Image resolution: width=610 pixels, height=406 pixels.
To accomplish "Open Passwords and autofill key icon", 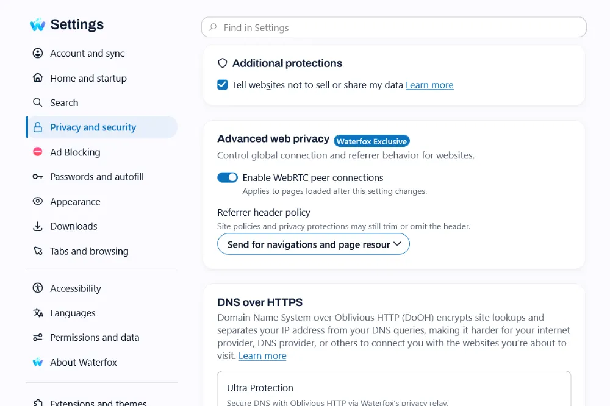I will click(38, 177).
